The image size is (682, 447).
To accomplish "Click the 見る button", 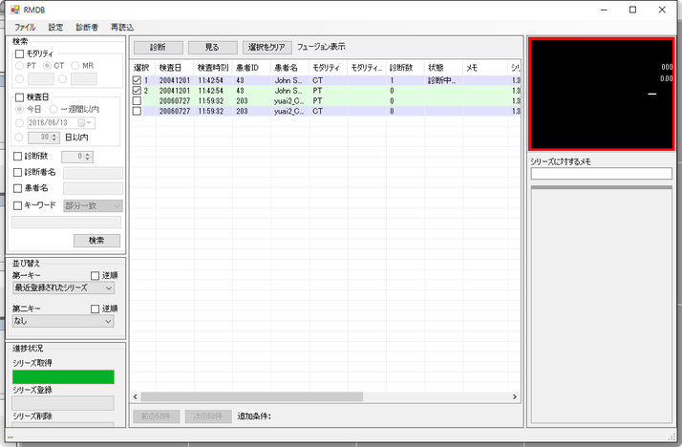I will click(213, 47).
